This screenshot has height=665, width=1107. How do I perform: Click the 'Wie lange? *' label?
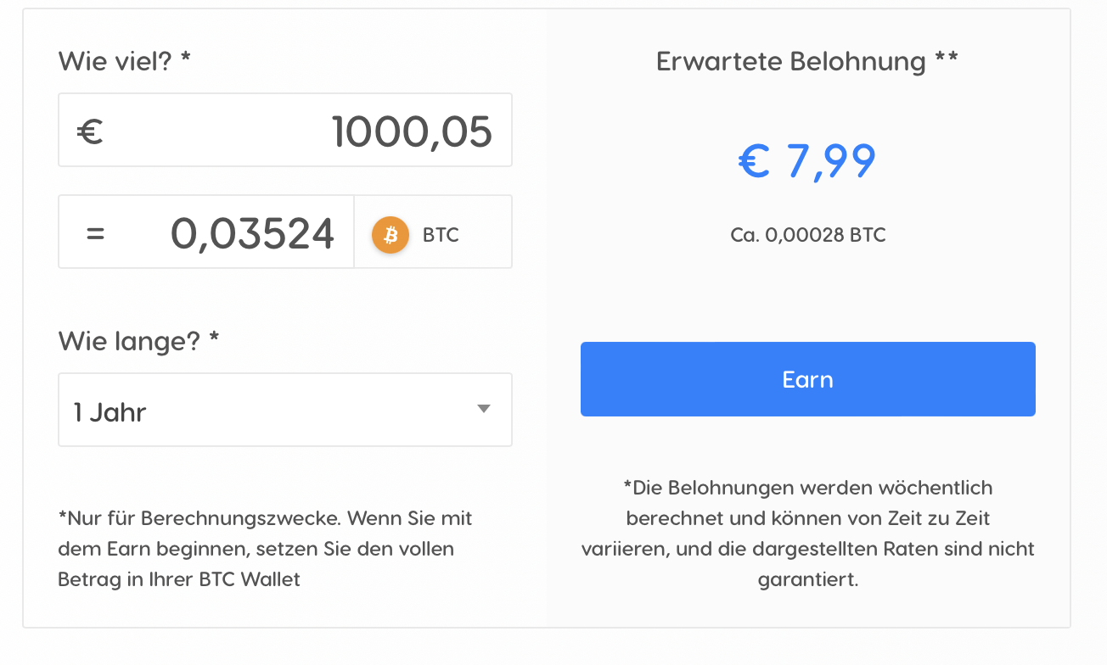(x=138, y=341)
